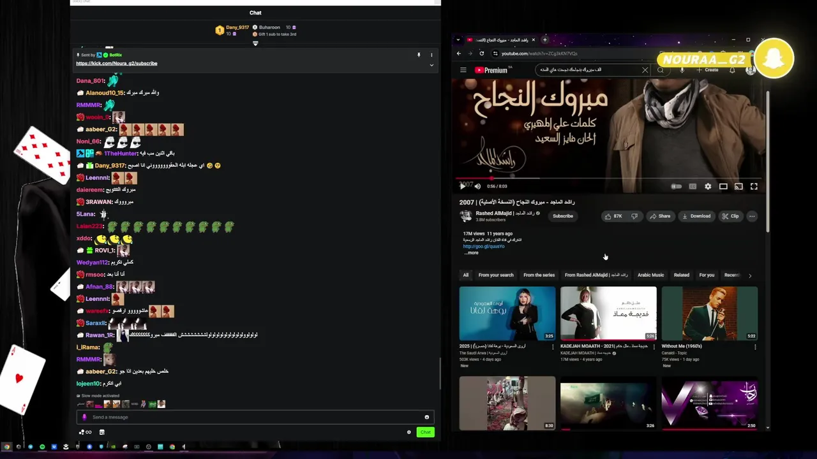Open the channel points infinity icon
Image resolution: width=817 pixels, height=459 pixels.
[85, 432]
